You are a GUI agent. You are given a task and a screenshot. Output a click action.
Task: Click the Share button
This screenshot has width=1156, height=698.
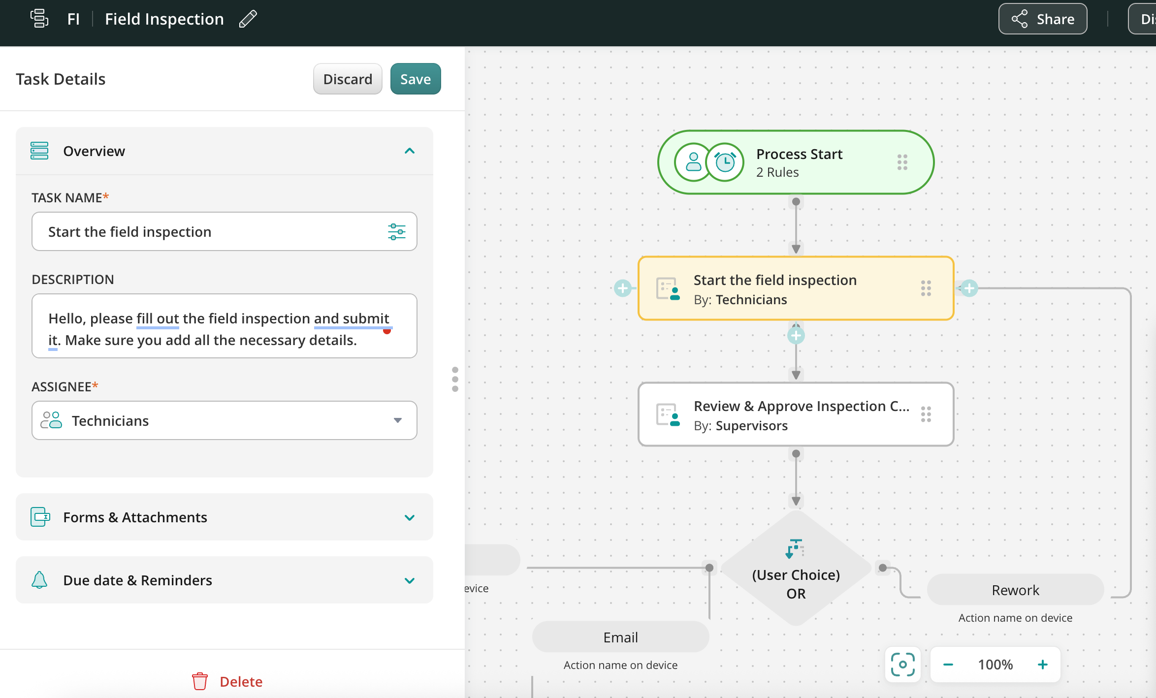pos(1042,19)
